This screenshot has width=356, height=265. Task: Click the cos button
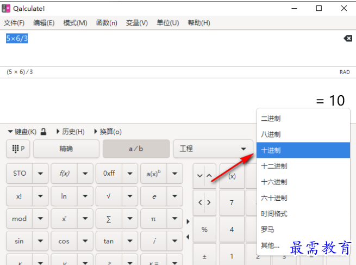tap(64, 241)
